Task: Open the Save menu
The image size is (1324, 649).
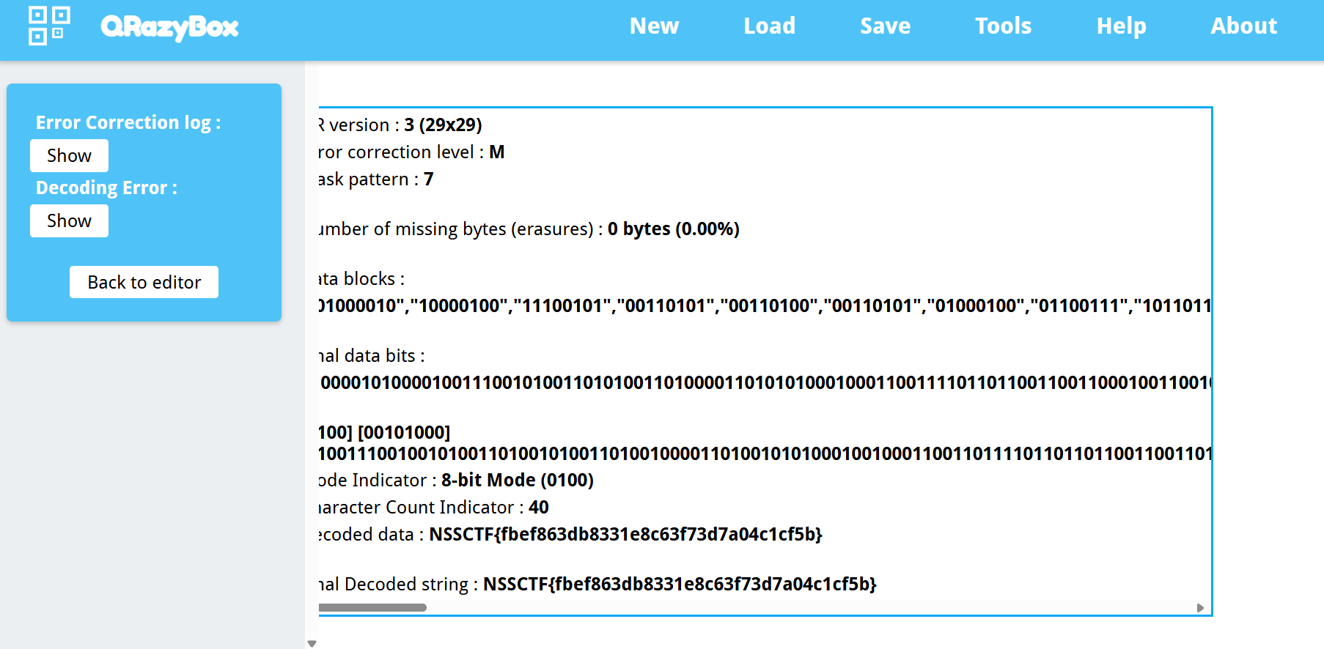Action: tap(885, 26)
